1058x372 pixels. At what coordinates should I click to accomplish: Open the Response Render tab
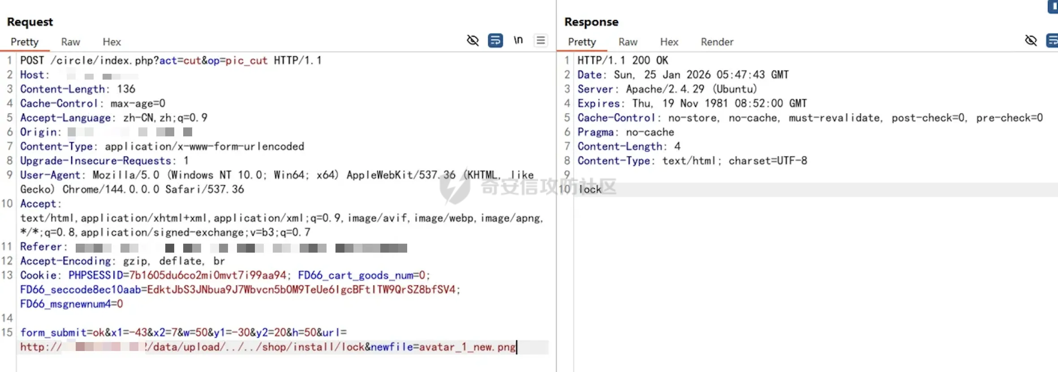(x=717, y=42)
